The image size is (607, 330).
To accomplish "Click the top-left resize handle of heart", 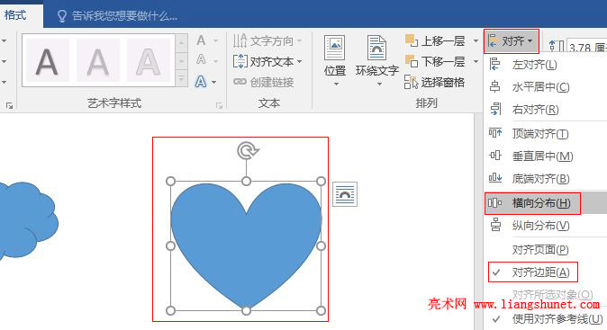I will [x=171, y=182].
